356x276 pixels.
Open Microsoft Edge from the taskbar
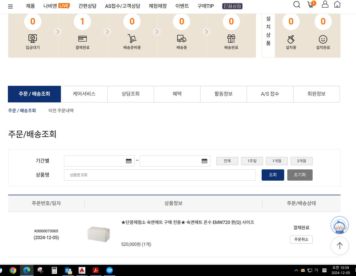tap(27, 270)
